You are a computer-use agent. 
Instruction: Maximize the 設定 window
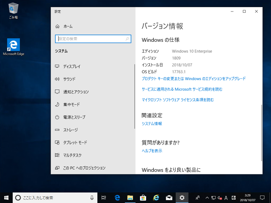[x=244, y=12]
